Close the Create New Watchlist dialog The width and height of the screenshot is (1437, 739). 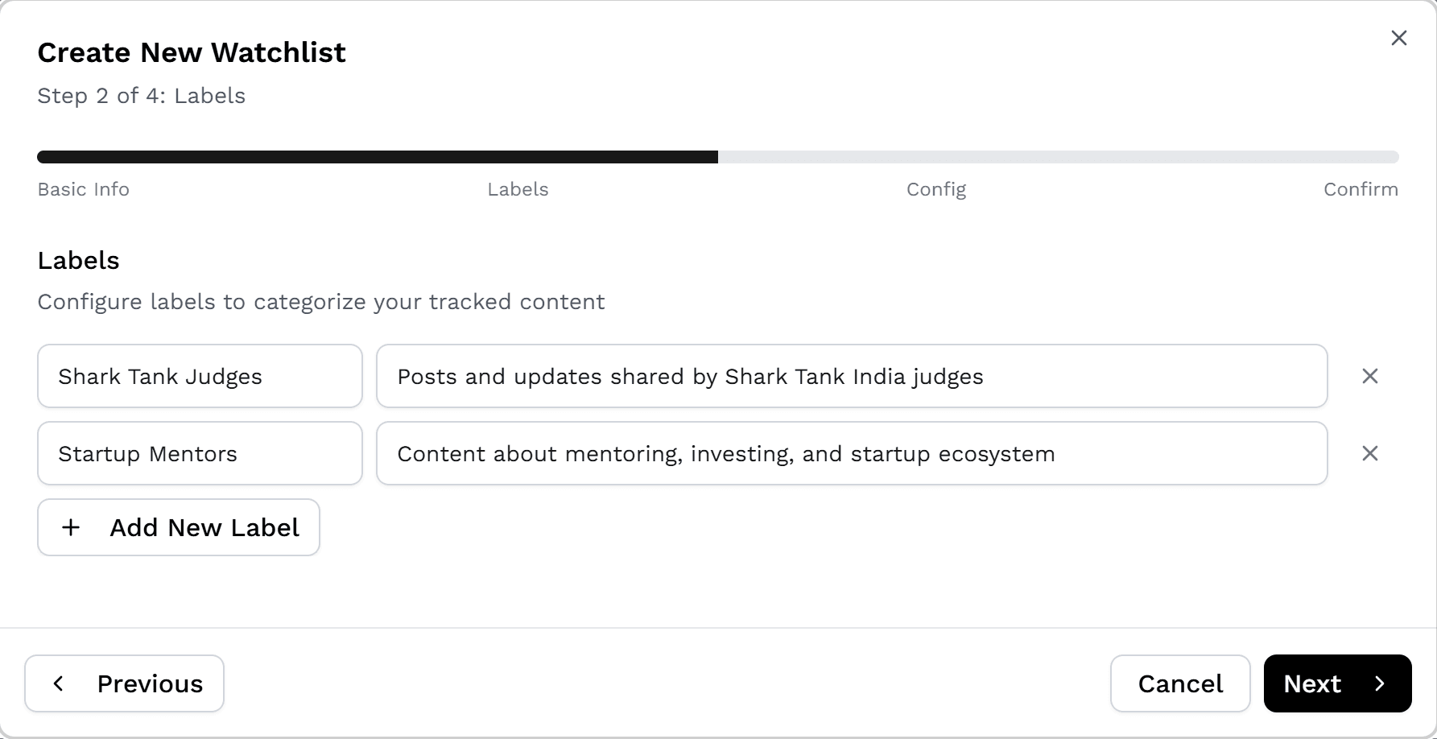tap(1398, 38)
